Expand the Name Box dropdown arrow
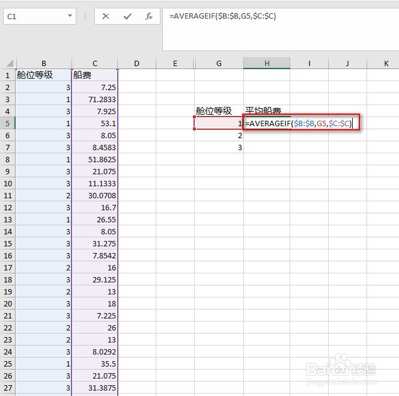 [70, 16]
